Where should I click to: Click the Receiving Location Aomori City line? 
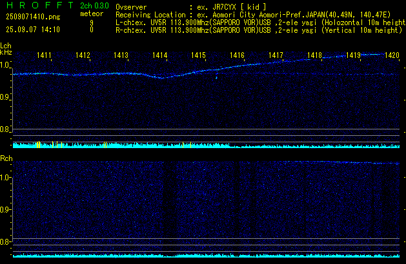pyautogui.click(x=253, y=15)
